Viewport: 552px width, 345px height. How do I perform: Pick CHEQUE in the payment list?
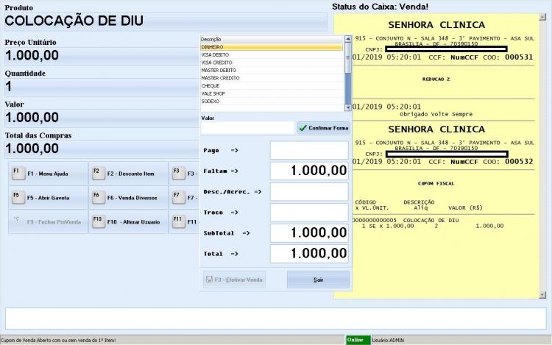272,86
